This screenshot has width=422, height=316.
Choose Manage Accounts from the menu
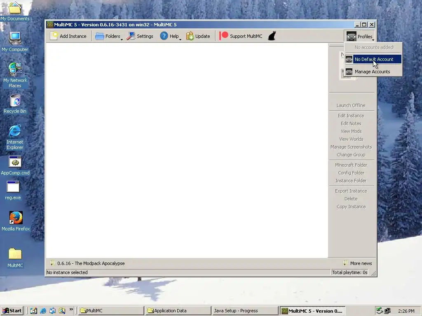[x=373, y=72]
